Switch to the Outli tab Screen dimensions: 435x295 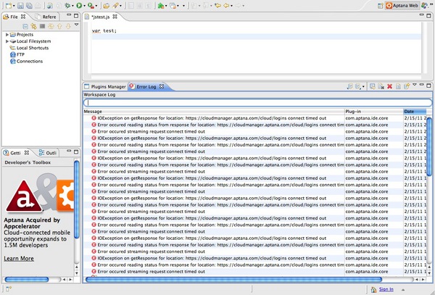pyautogui.click(x=48, y=153)
